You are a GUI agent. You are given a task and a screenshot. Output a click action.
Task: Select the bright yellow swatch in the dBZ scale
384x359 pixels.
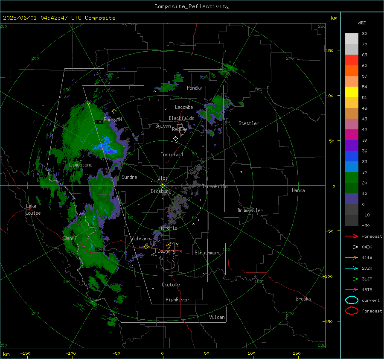click(352, 92)
